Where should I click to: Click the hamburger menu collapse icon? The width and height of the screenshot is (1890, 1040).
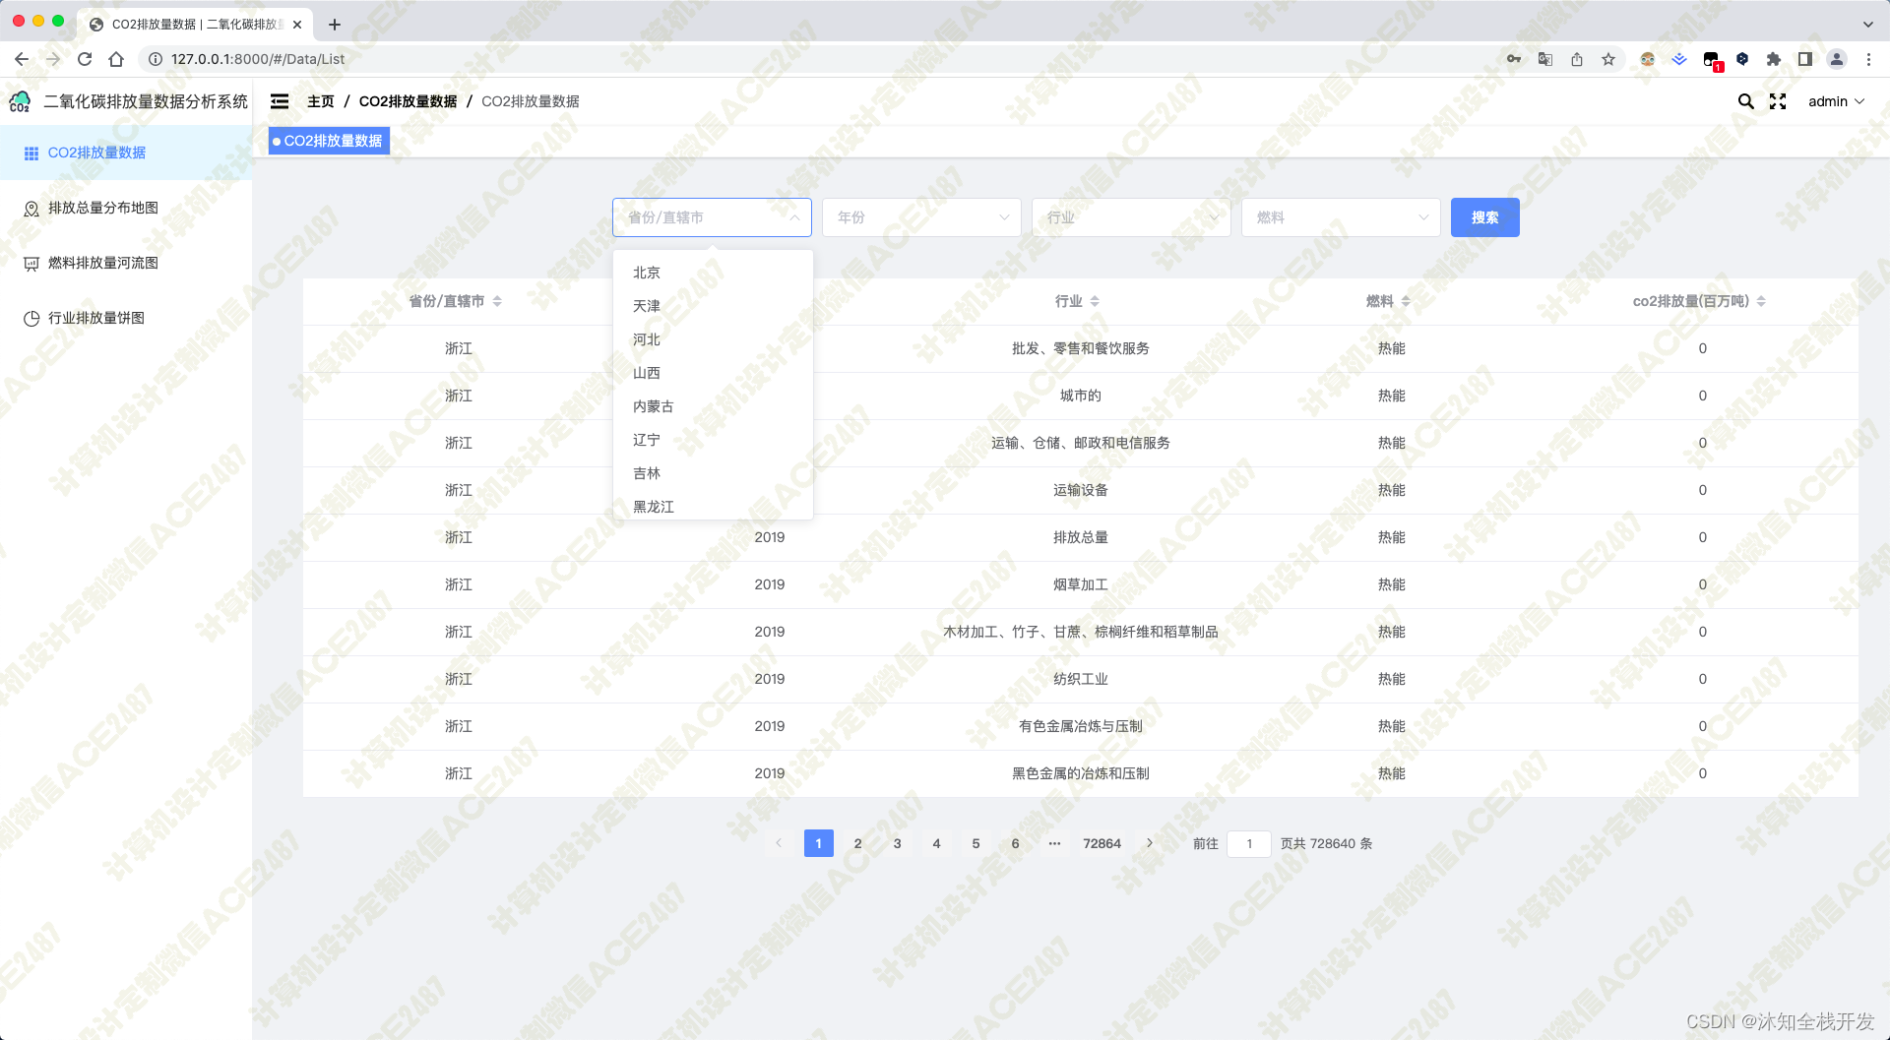click(x=280, y=101)
